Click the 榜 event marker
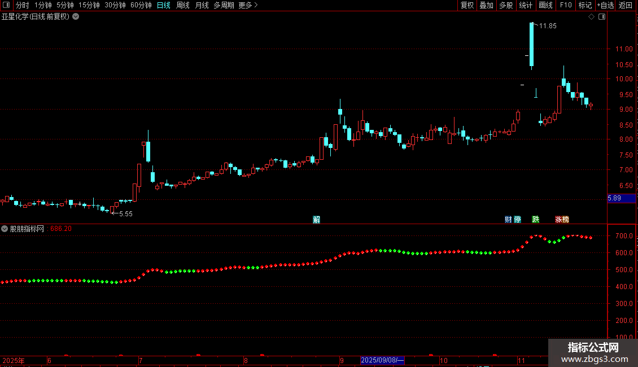The height and width of the screenshot is (367, 638). click(x=566, y=220)
